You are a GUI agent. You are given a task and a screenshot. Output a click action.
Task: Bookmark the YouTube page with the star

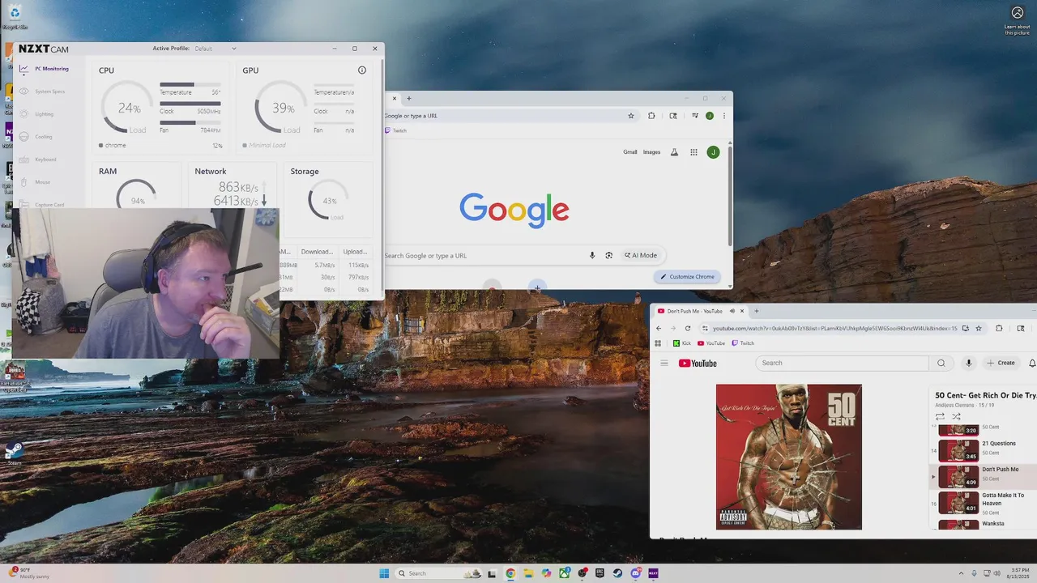click(x=979, y=328)
